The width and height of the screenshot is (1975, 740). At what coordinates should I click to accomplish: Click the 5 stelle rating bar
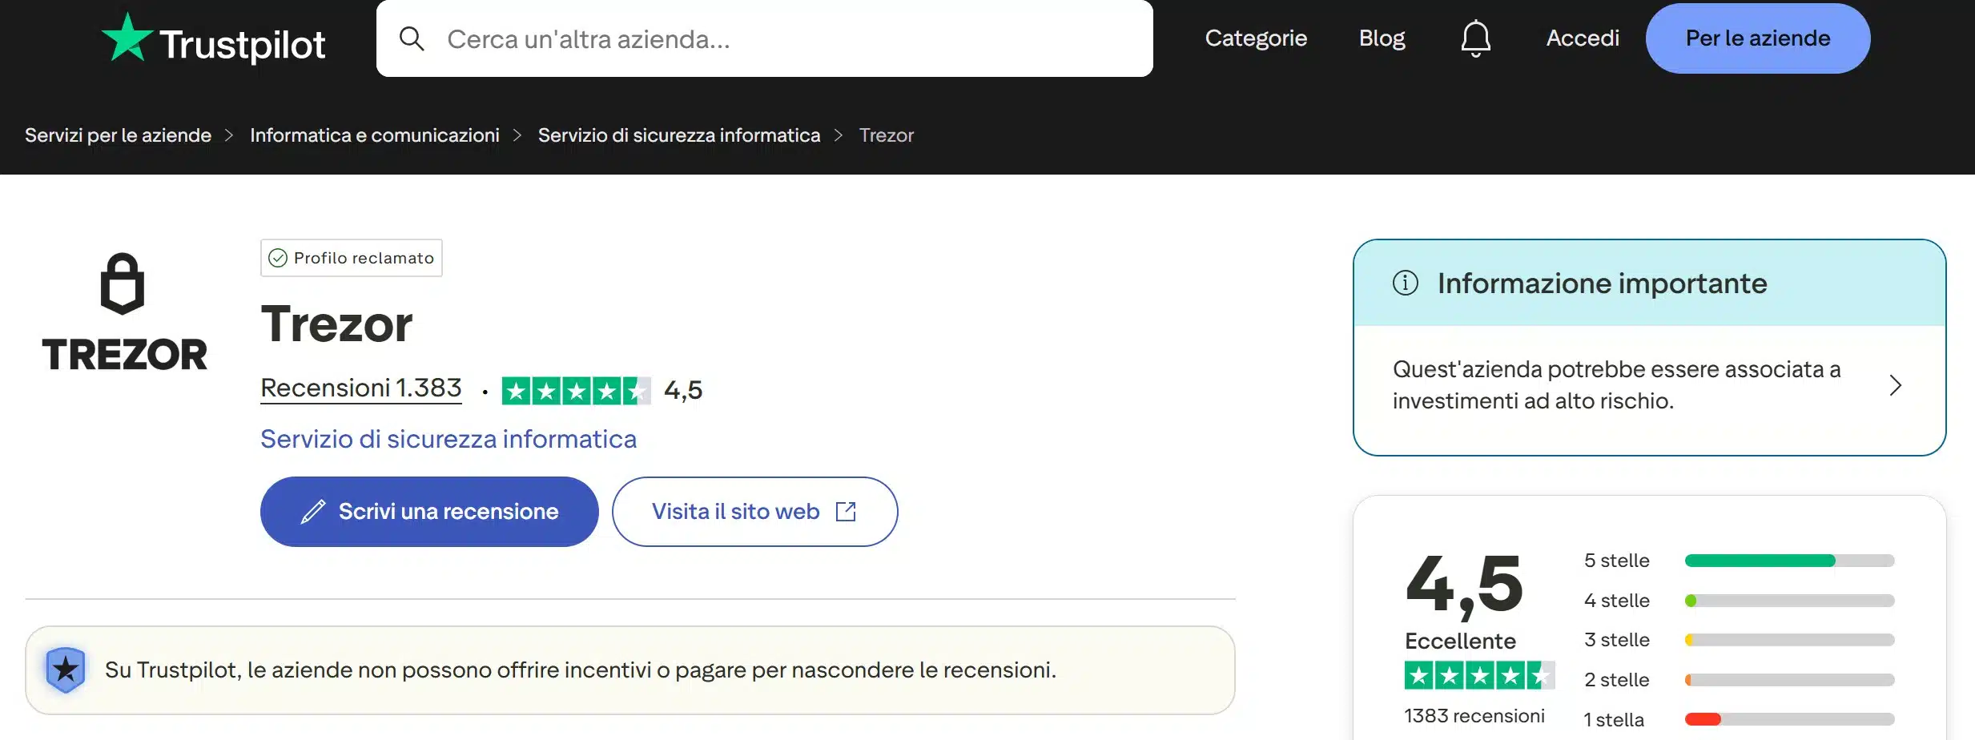pyautogui.click(x=1791, y=561)
